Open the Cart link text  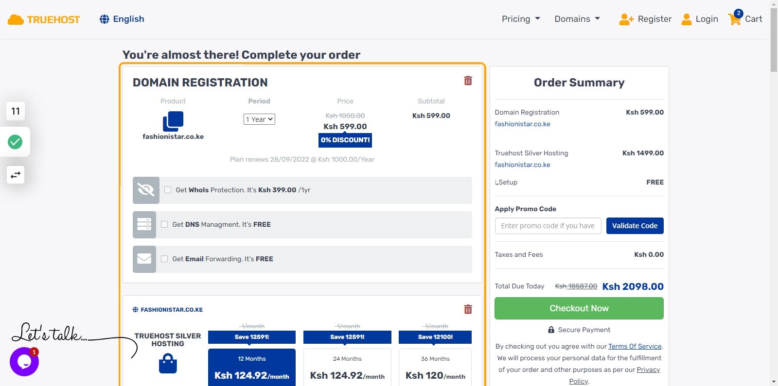click(x=754, y=19)
